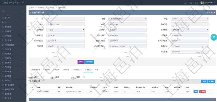This screenshot has height=102, width=217.
Task: Open the 车辆状态 dropdown
Action: [x=190, y=30]
